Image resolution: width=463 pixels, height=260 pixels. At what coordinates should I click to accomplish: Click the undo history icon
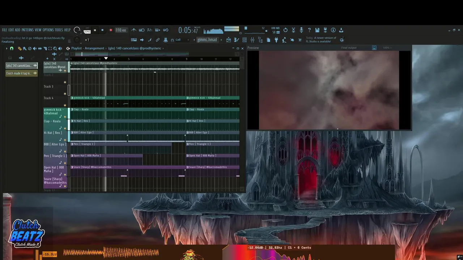point(285,30)
